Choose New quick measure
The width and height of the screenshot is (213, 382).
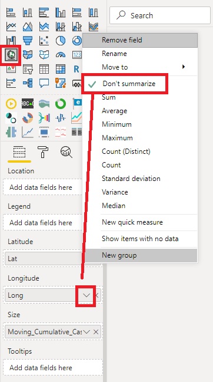click(140, 222)
